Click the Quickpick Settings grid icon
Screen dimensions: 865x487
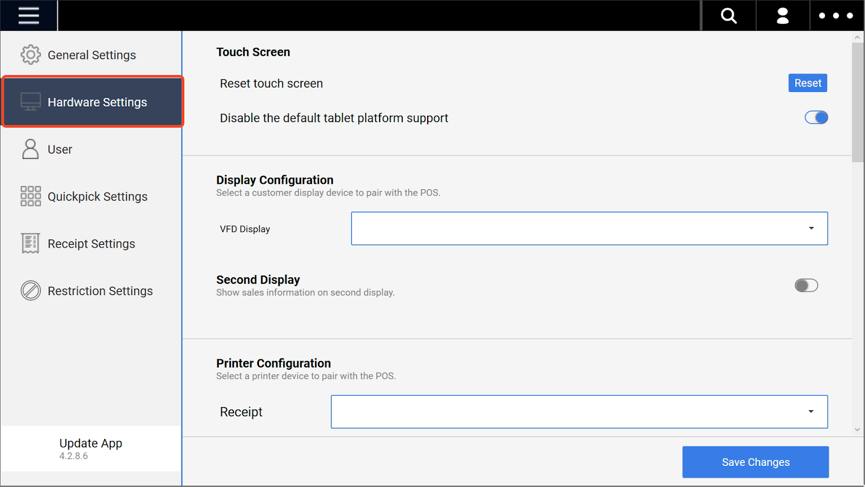pos(30,196)
